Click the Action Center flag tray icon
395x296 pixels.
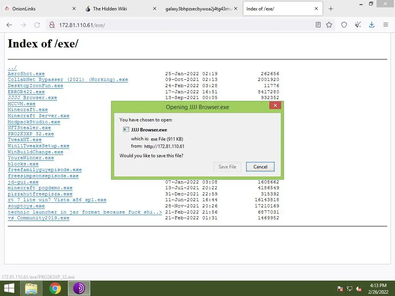340,289
